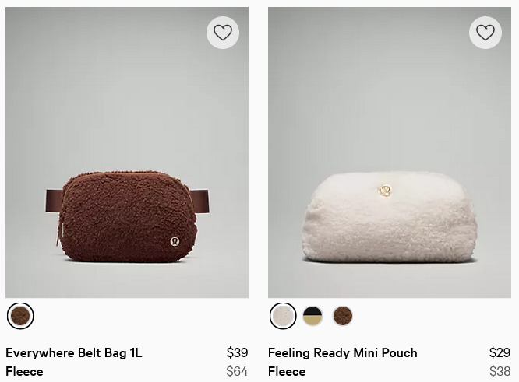
Task: Favorite the Feeling Ready Mini Pouch with heart
Action: tap(485, 33)
